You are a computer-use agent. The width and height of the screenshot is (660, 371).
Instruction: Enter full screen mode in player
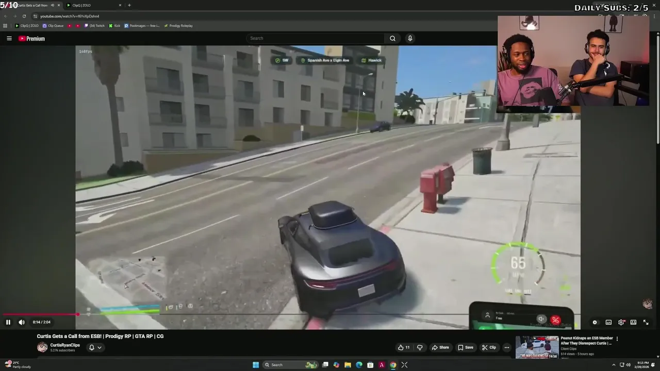pyautogui.click(x=646, y=322)
